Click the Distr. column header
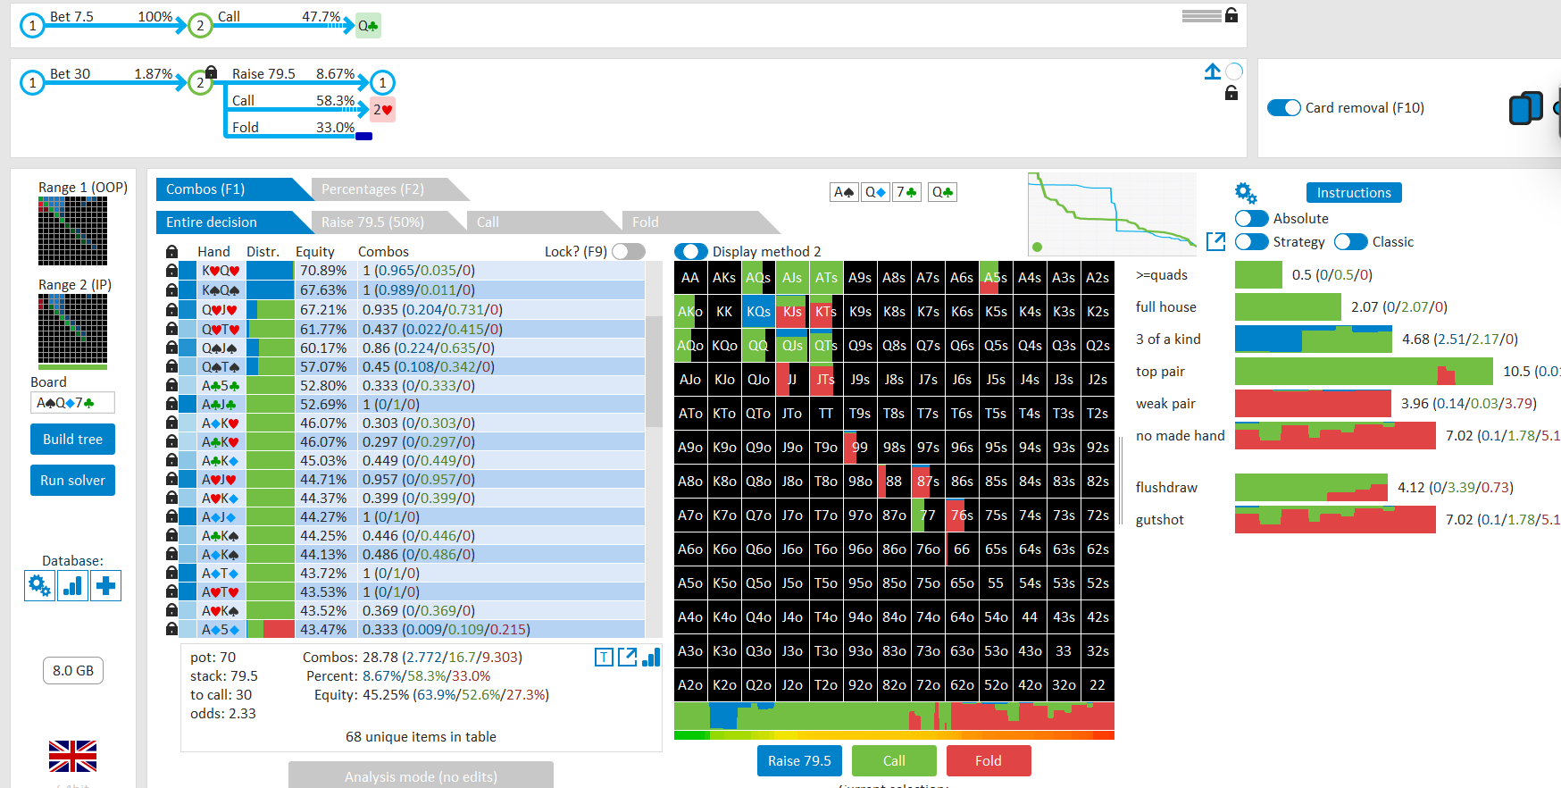This screenshot has width=1561, height=788. 263,252
